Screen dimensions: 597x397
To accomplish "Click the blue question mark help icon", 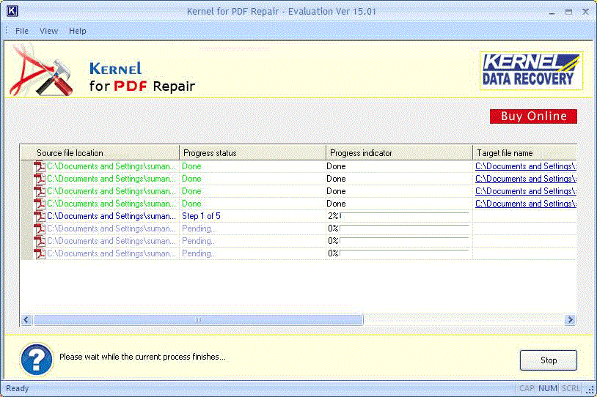I will click(36, 359).
